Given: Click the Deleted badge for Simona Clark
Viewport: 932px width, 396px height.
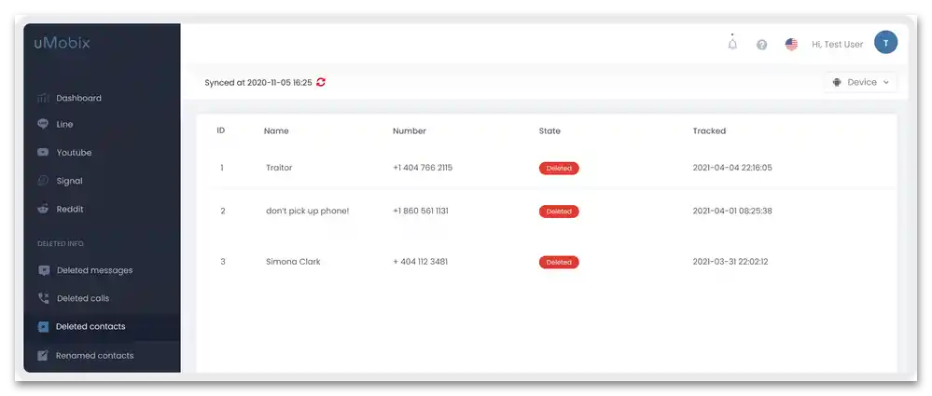Looking at the screenshot, I should click(559, 262).
